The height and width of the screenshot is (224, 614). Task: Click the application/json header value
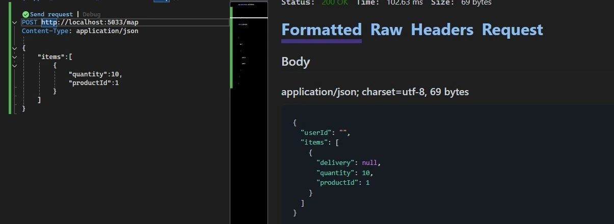107,31
